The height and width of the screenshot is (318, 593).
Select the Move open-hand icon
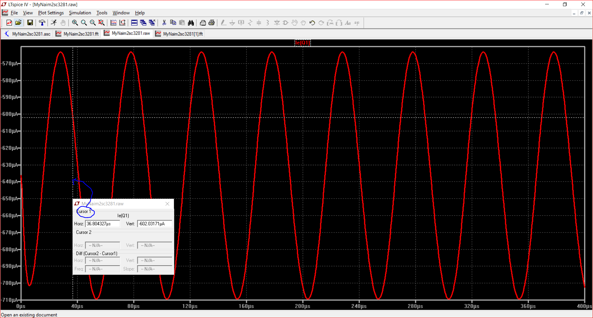click(x=295, y=23)
